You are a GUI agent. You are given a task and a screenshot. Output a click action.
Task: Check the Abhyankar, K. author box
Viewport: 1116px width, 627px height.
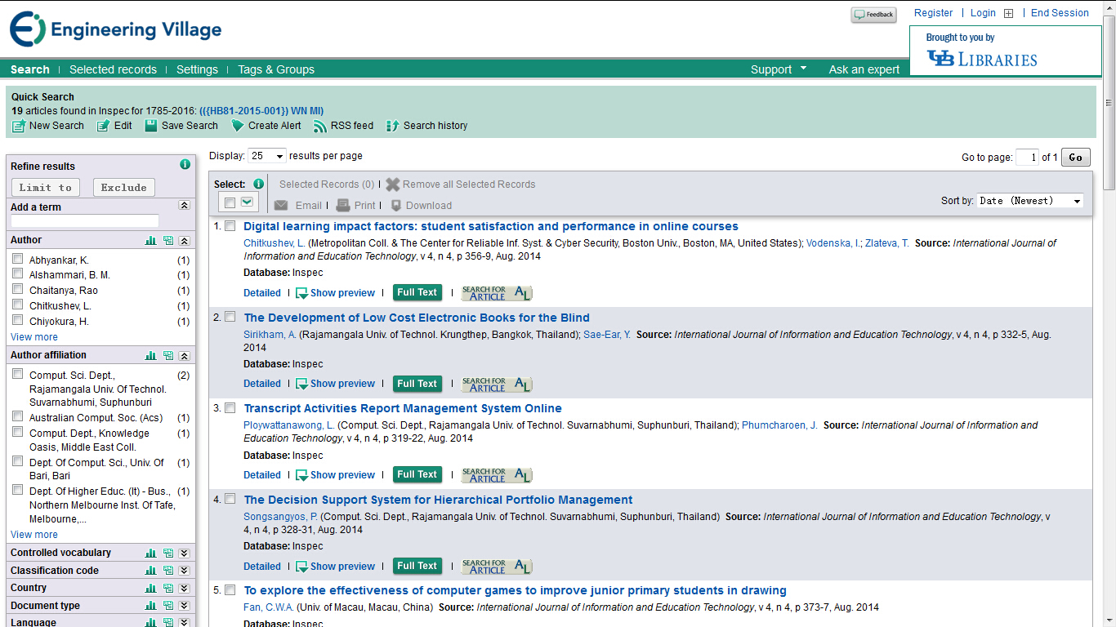coord(18,259)
